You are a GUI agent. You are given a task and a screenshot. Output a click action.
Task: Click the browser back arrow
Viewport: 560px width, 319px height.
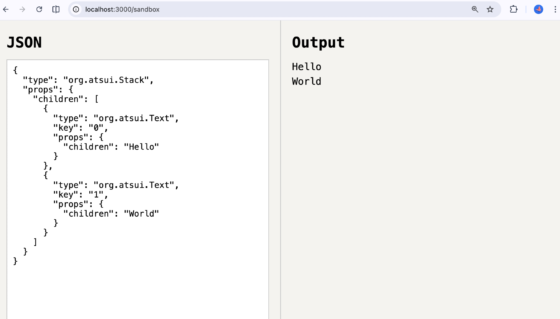tap(6, 9)
